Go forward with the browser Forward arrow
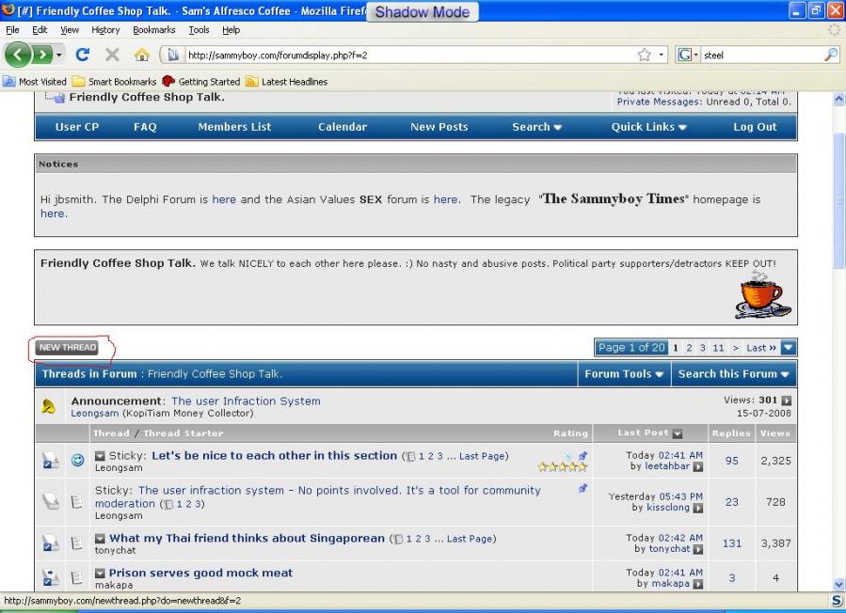The height and width of the screenshot is (613, 846). point(42,55)
